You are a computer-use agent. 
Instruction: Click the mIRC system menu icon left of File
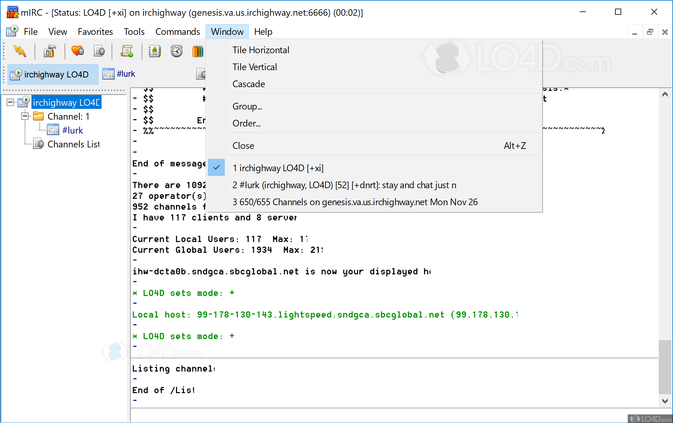tap(12, 31)
